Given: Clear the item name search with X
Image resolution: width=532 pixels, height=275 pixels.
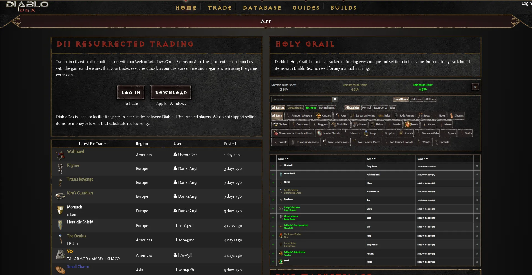Looking at the screenshot, I should pyautogui.click(x=335, y=99).
